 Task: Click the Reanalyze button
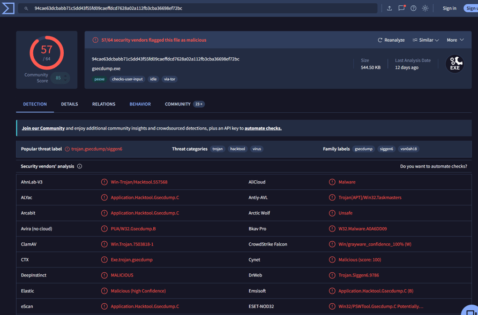(x=391, y=40)
